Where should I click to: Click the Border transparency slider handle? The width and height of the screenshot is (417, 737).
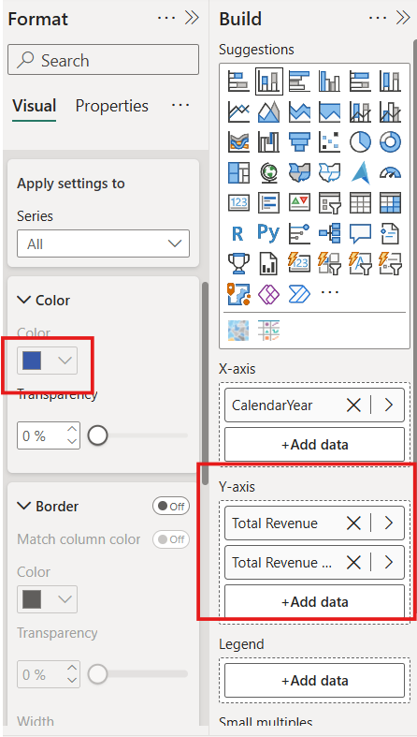tap(97, 674)
